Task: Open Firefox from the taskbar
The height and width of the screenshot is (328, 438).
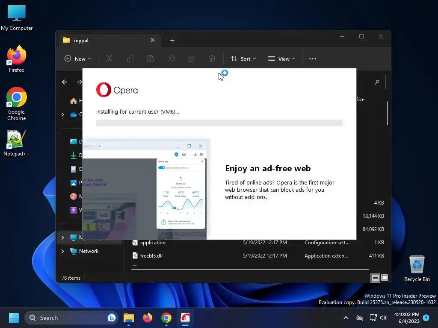Action: (148, 318)
